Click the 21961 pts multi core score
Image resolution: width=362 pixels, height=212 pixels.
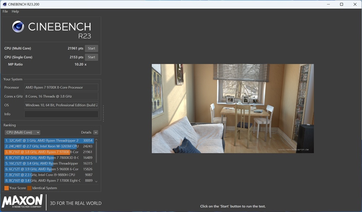76,48
